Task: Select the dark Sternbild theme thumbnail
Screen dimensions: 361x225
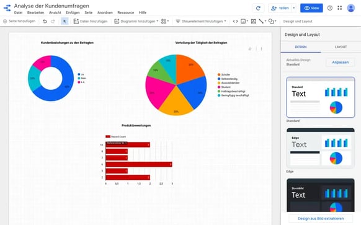Action: pyautogui.click(x=321, y=195)
